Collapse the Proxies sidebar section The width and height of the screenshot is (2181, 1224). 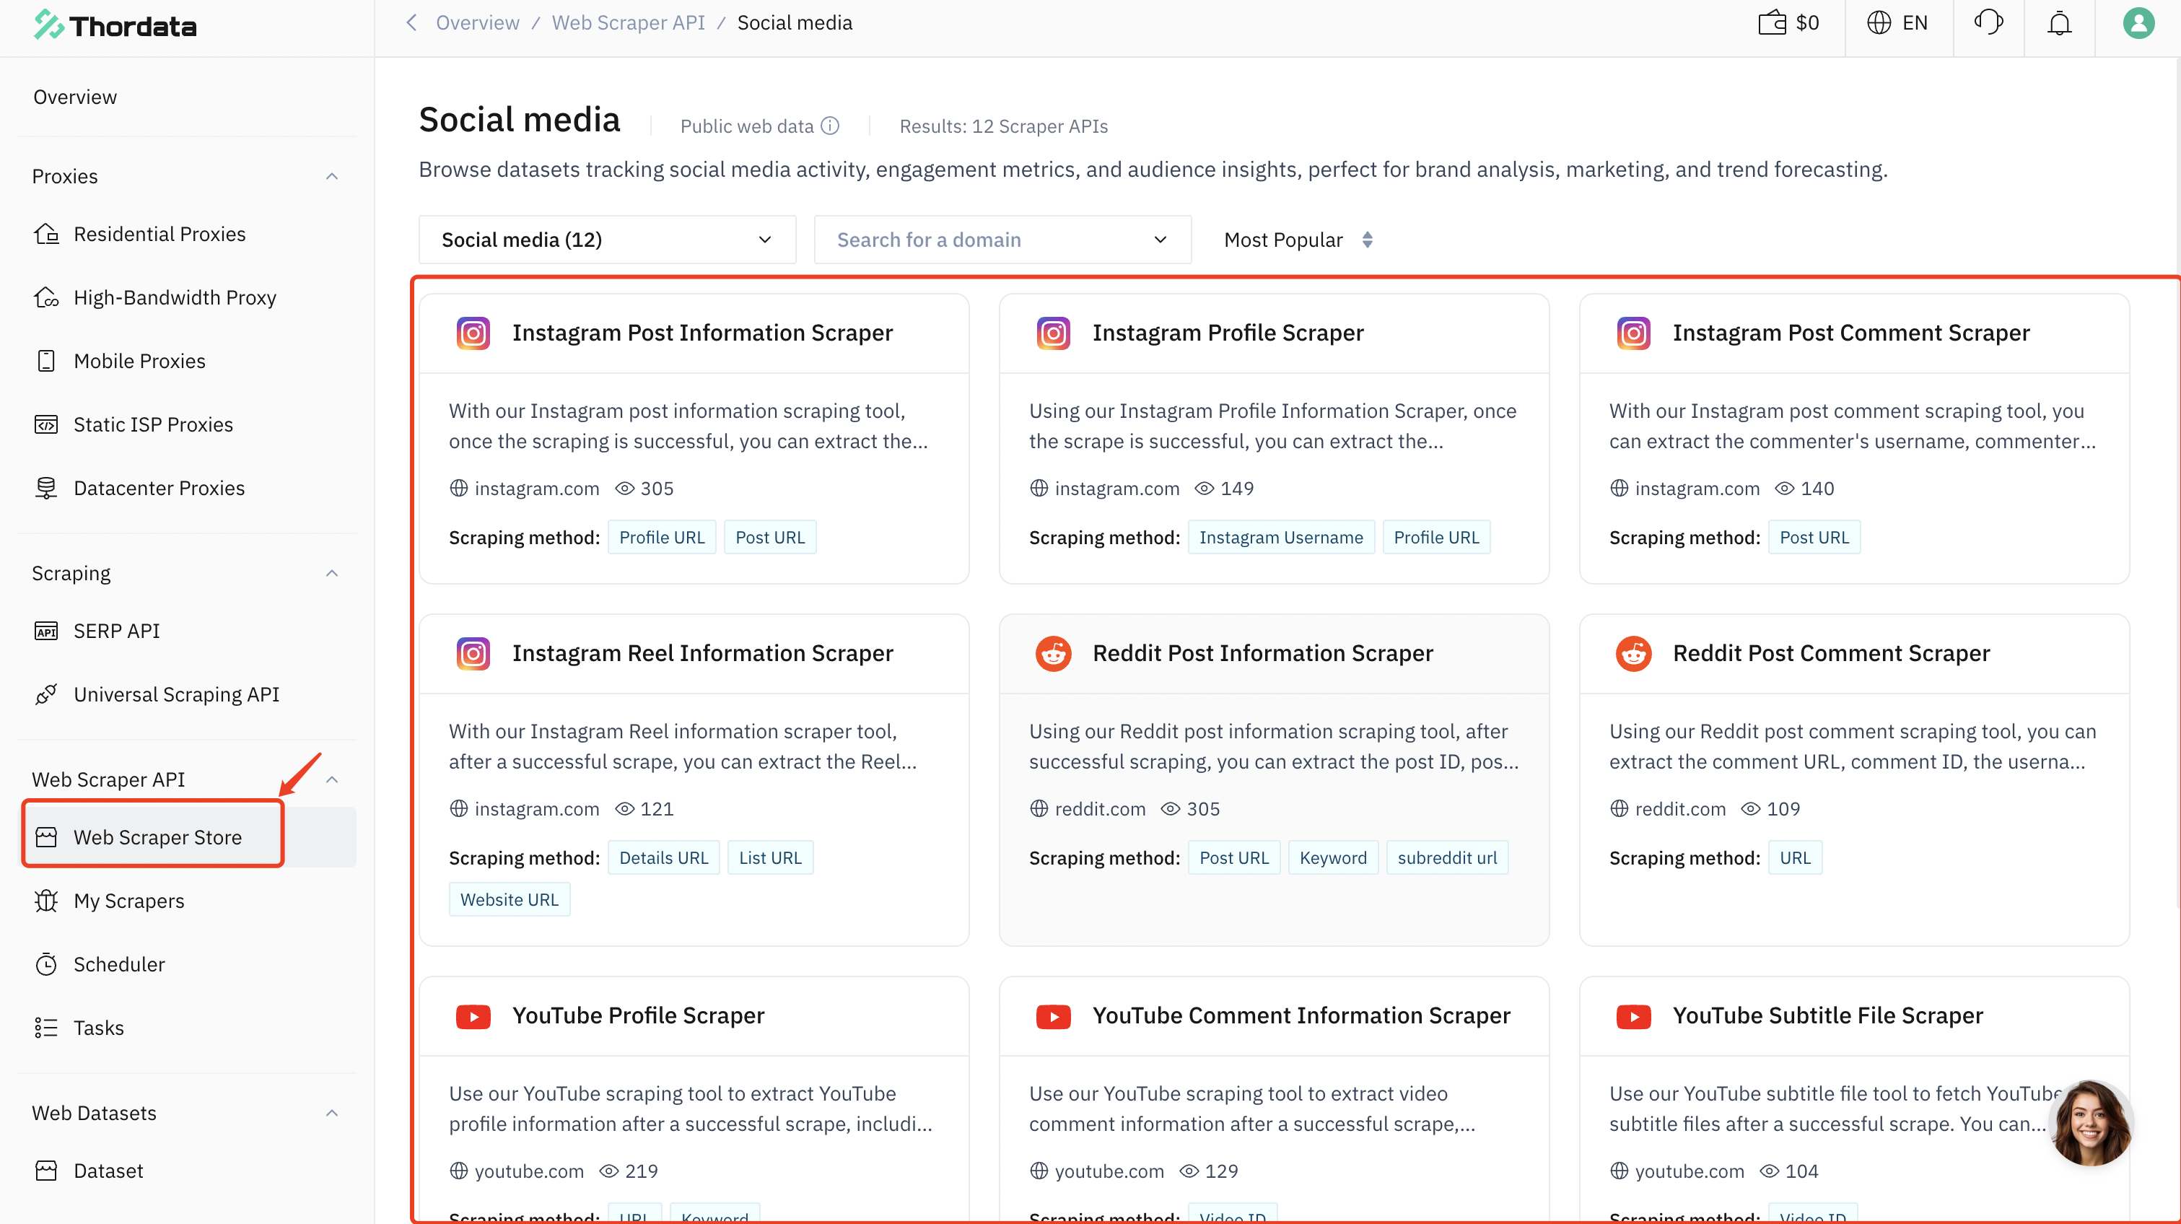click(x=332, y=177)
